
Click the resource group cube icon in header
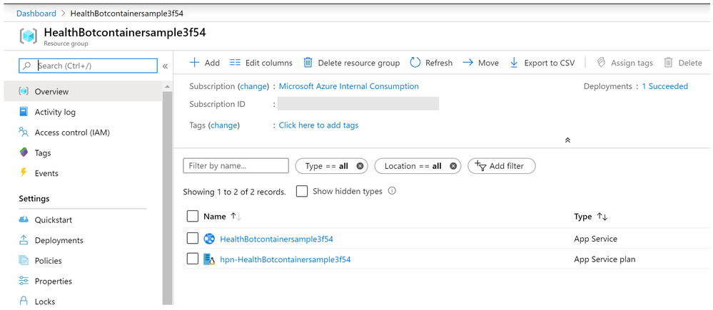[x=29, y=36]
